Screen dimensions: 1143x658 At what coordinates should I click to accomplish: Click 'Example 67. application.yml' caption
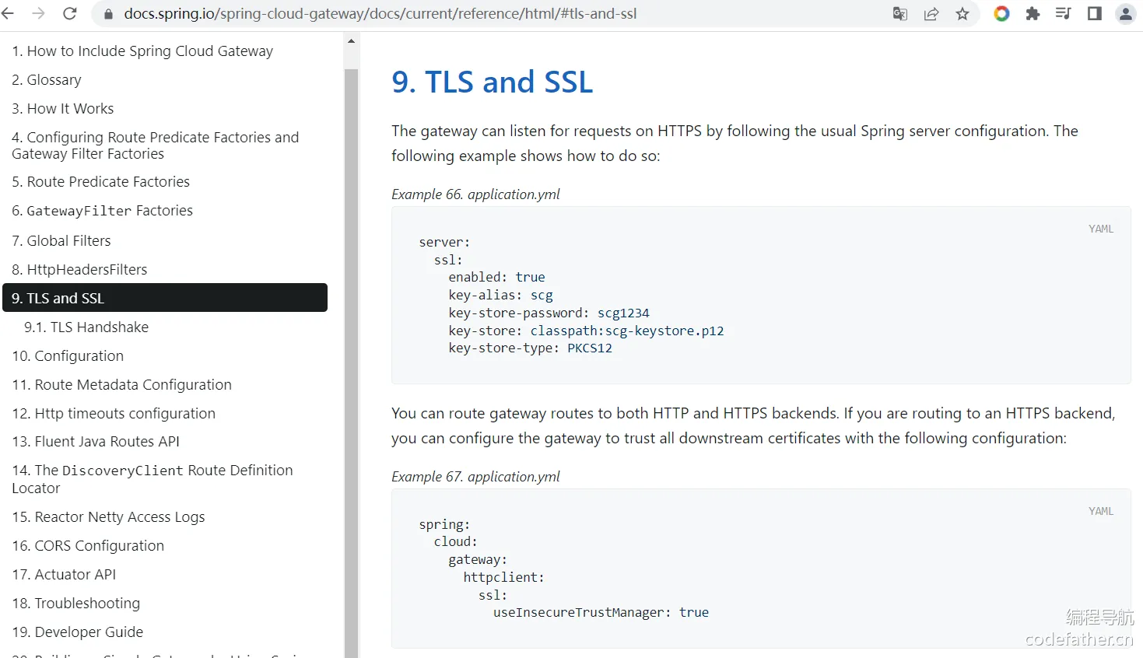(475, 477)
